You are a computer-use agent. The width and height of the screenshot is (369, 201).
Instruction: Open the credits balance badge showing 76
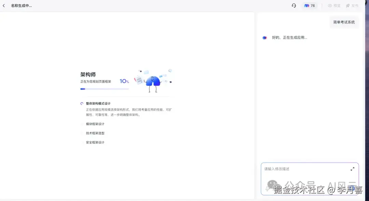click(x=309, y=5)
